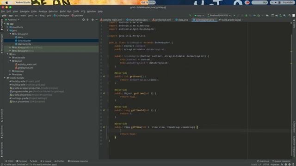
Task: Collapse the app module tree node
Action: 5,24
